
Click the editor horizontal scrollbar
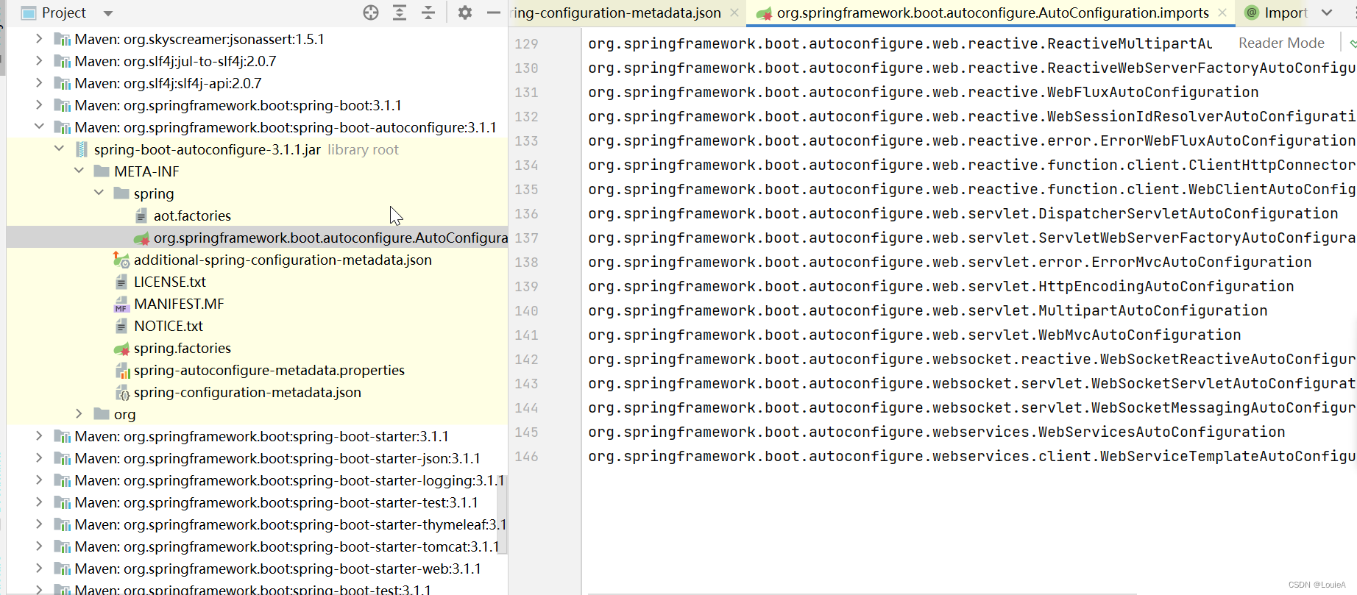tap(862, 593)
